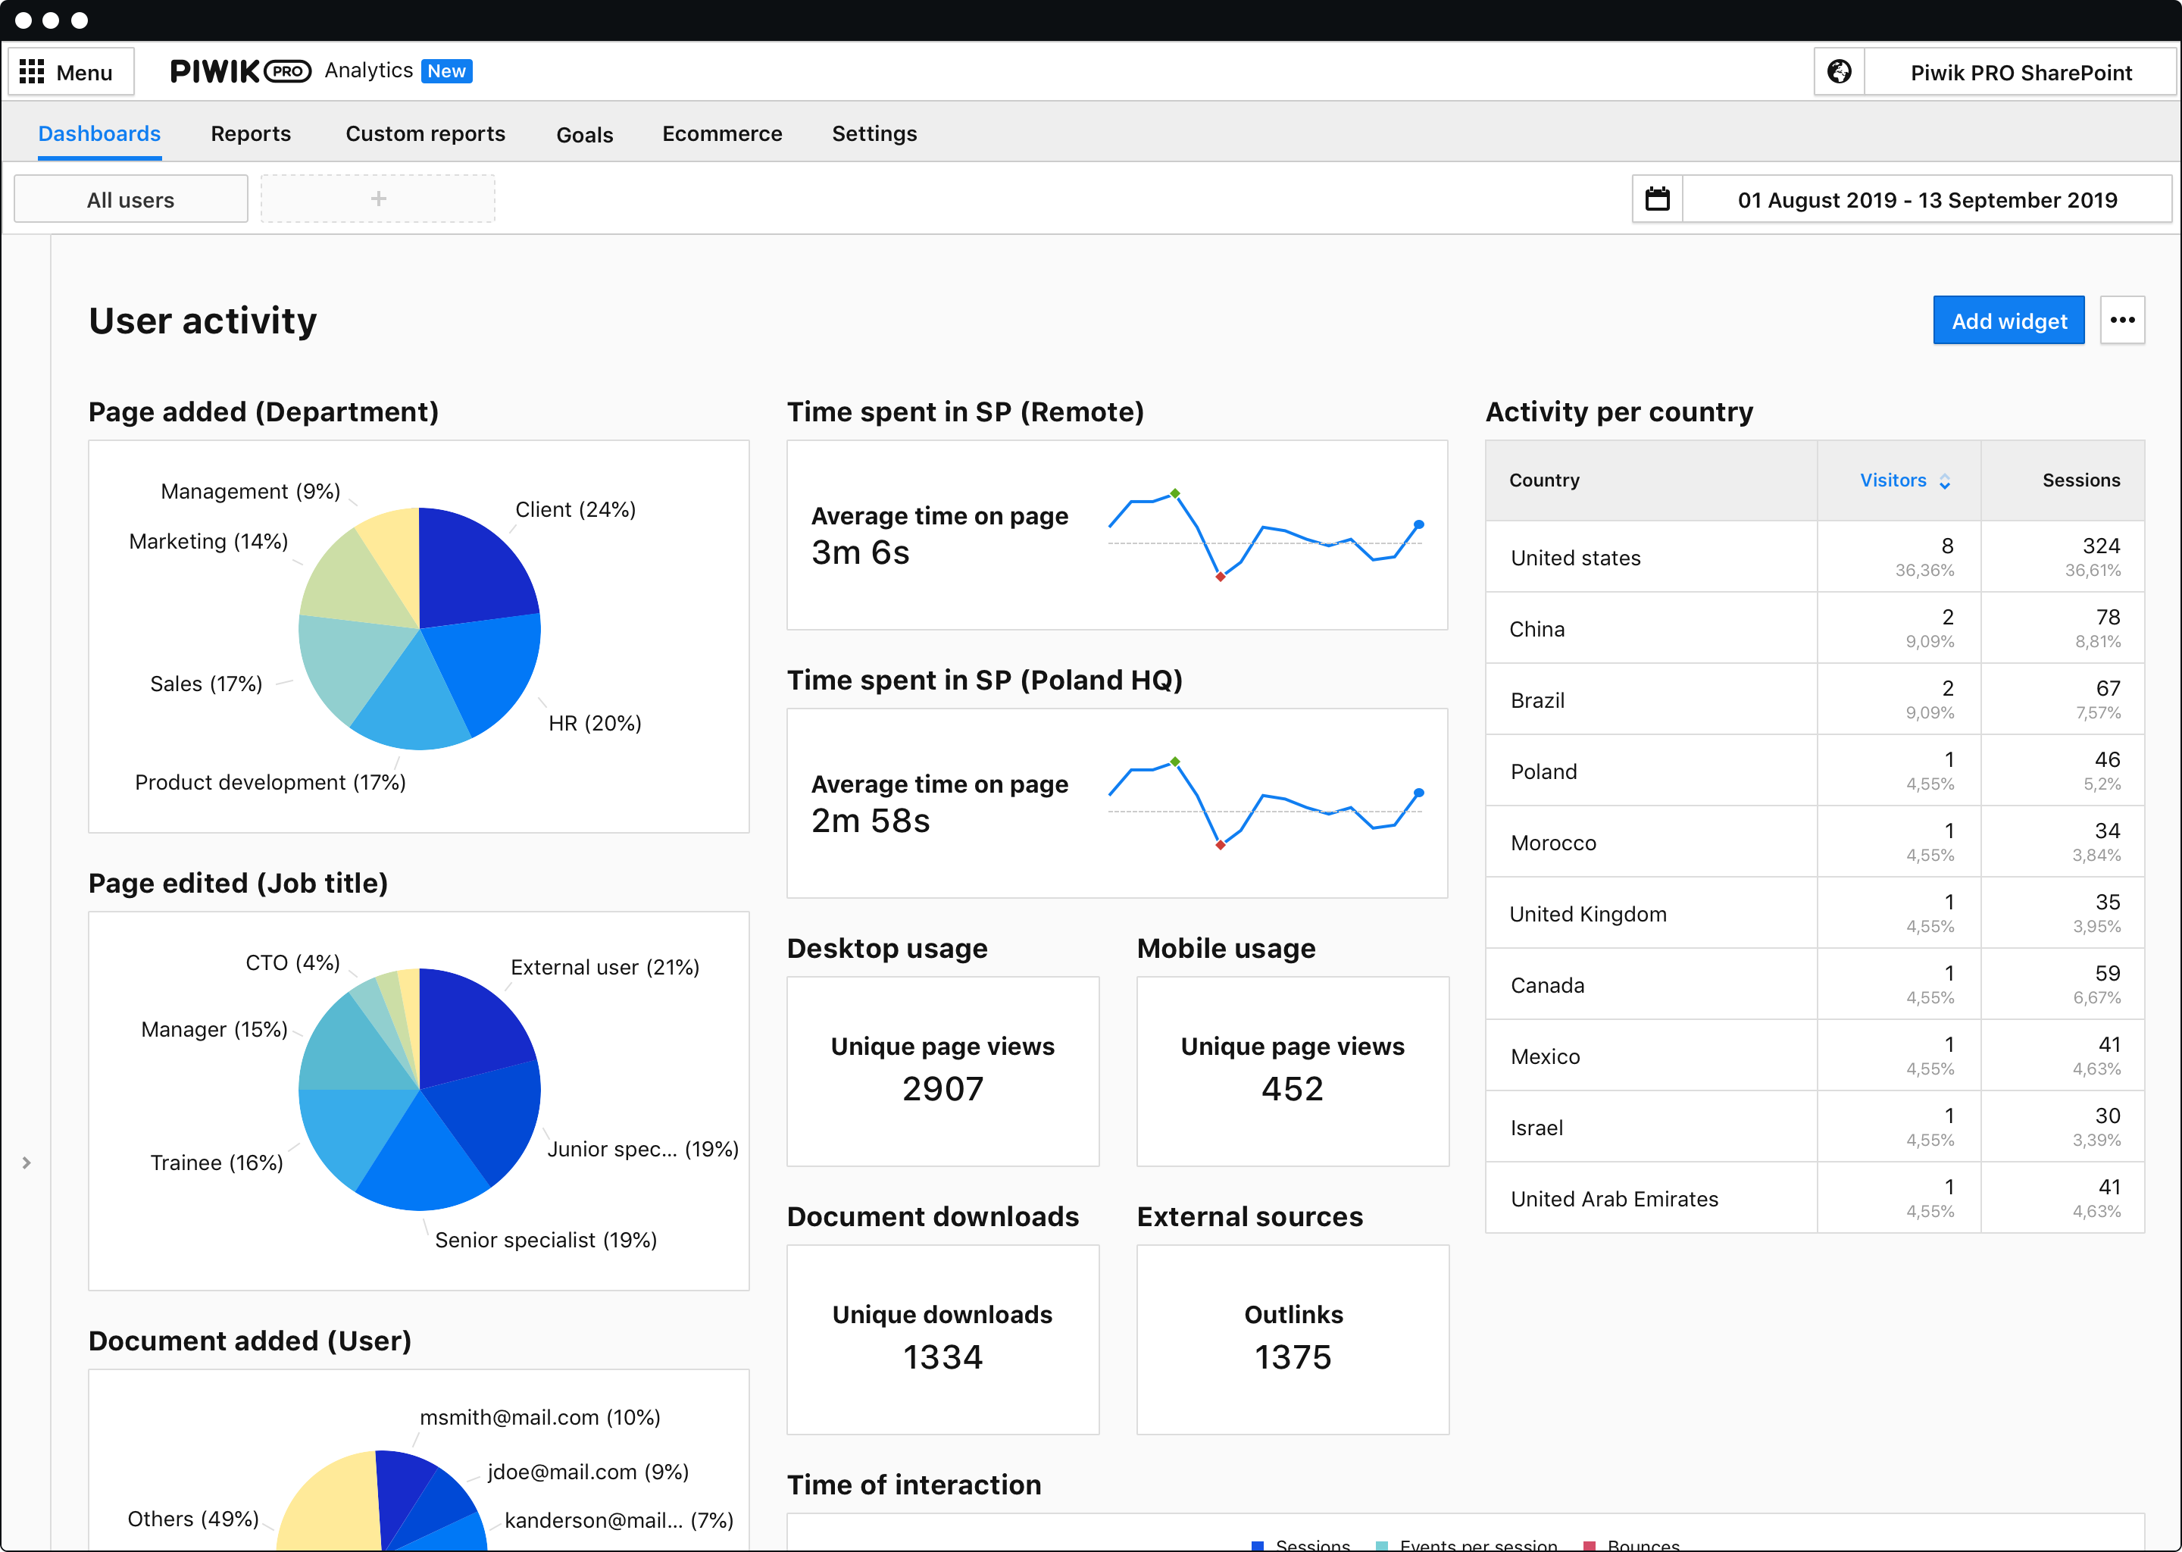Image resolution: width=2182 pixels, height=1552 pixels.
Task: Go to the Settings tab
Action: pyautogui.click(x=874, y=134)
